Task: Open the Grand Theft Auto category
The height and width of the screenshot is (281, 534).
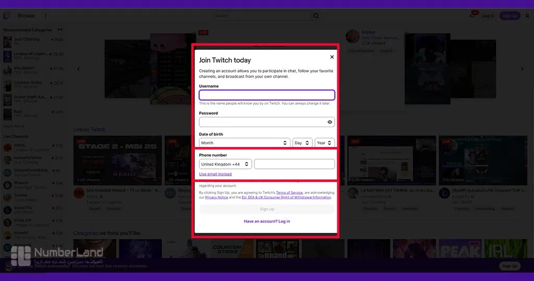Action: [x=33, y=99]
